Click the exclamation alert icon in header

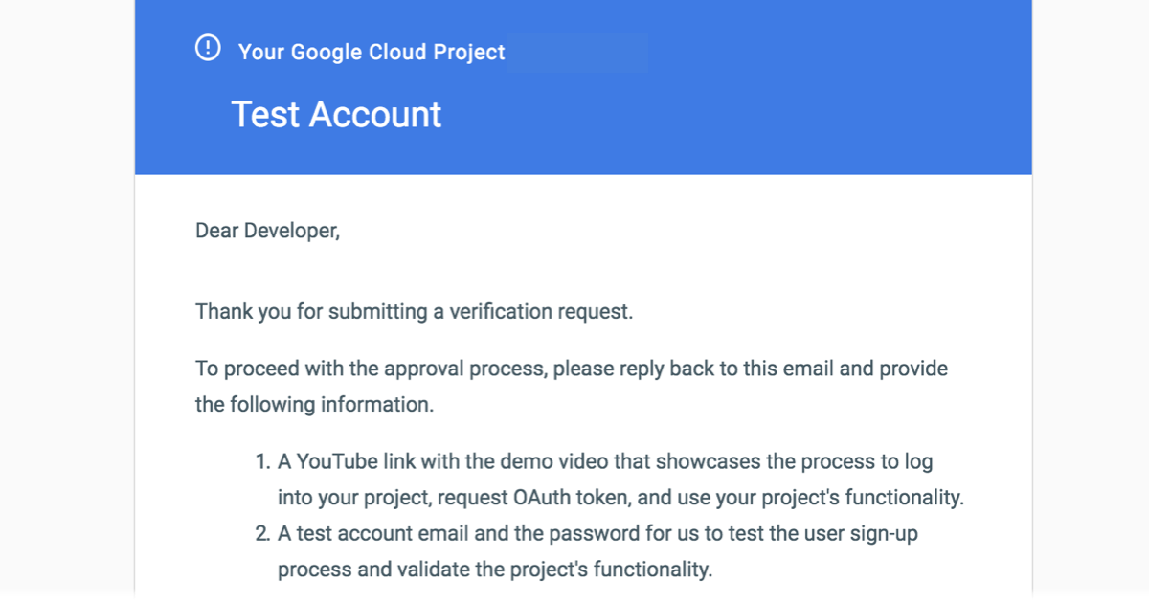click(x=208, y=48)
